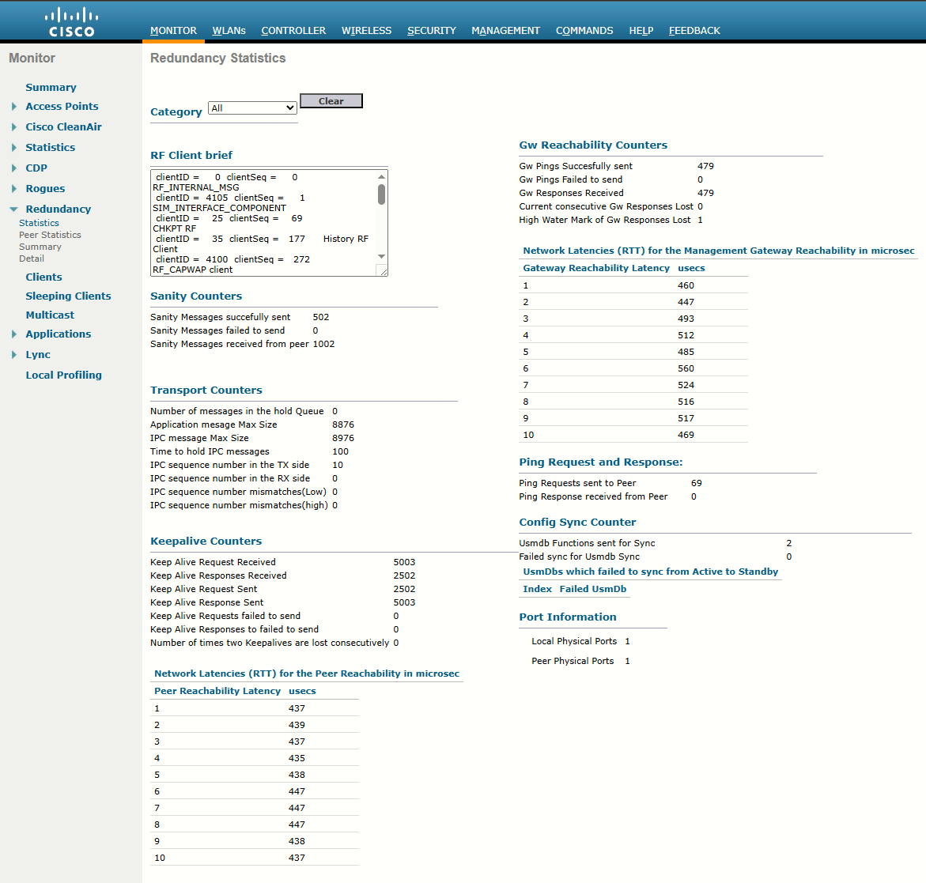Viewport: 926px width, 883px height.
Task: Click the scroll down arrow in RF Client brief
Action: coord(381,256)
